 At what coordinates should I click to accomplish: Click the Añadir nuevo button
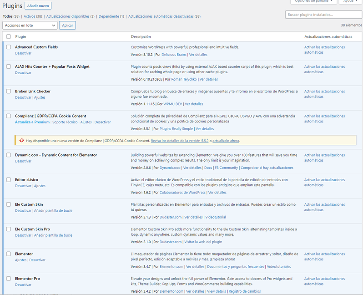click(38, 6)
